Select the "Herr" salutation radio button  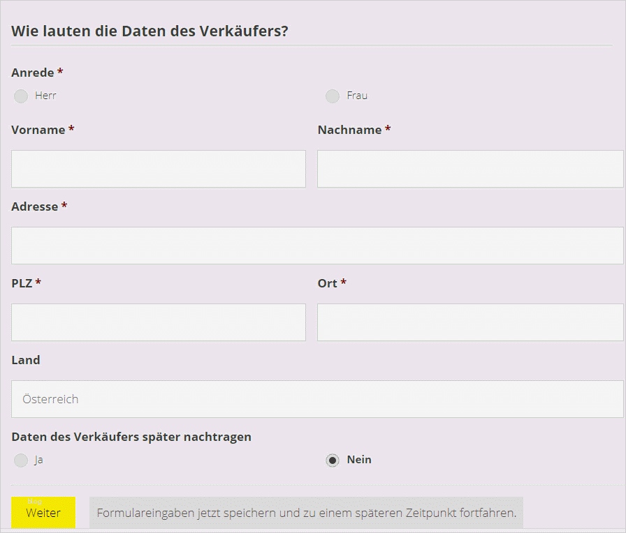[x=21, y=96]
